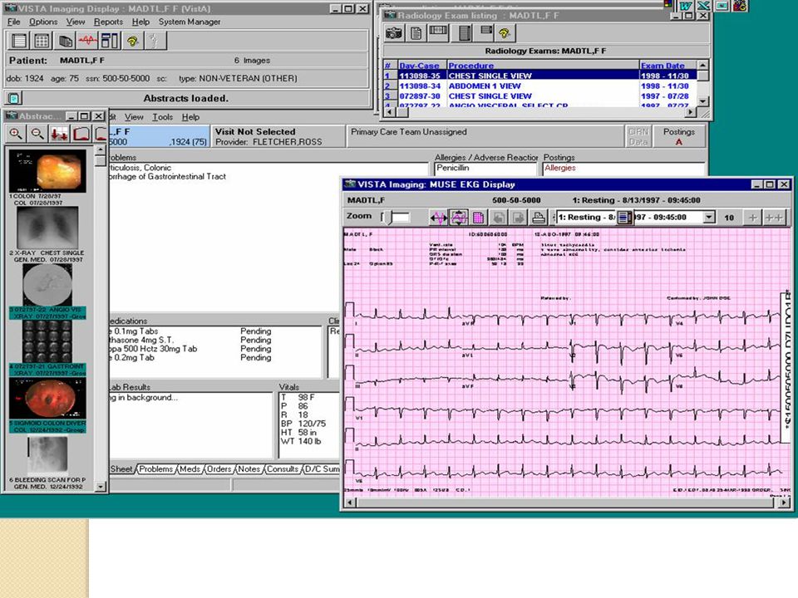This screenshot has height=598, width=798.
Task: Open the radiology exam listing icon in VISTA Imaging toolbar
Action: pyautogui.click(x=65, y=41)
